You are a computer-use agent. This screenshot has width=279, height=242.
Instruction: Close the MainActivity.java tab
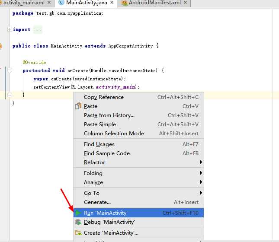(x=112, y=3)
